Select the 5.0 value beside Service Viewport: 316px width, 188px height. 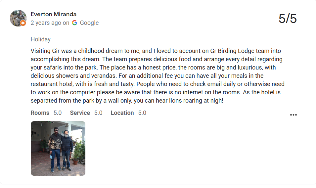[98, 113]
